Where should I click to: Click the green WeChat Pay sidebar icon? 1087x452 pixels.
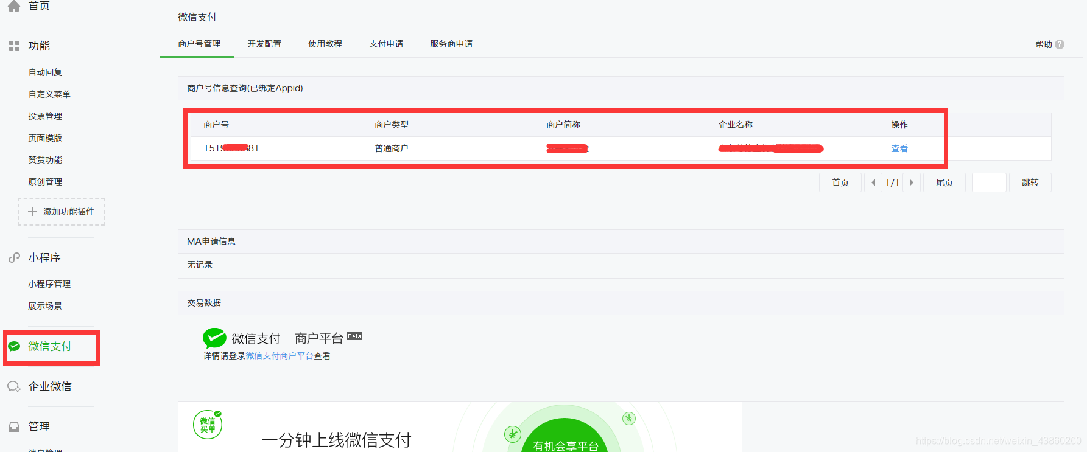(x=14, y=346)
